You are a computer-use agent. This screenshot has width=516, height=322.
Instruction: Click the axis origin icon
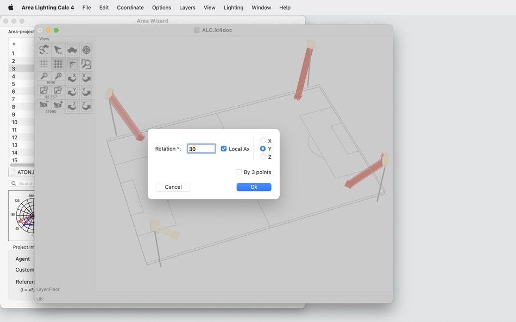(72, 64)
